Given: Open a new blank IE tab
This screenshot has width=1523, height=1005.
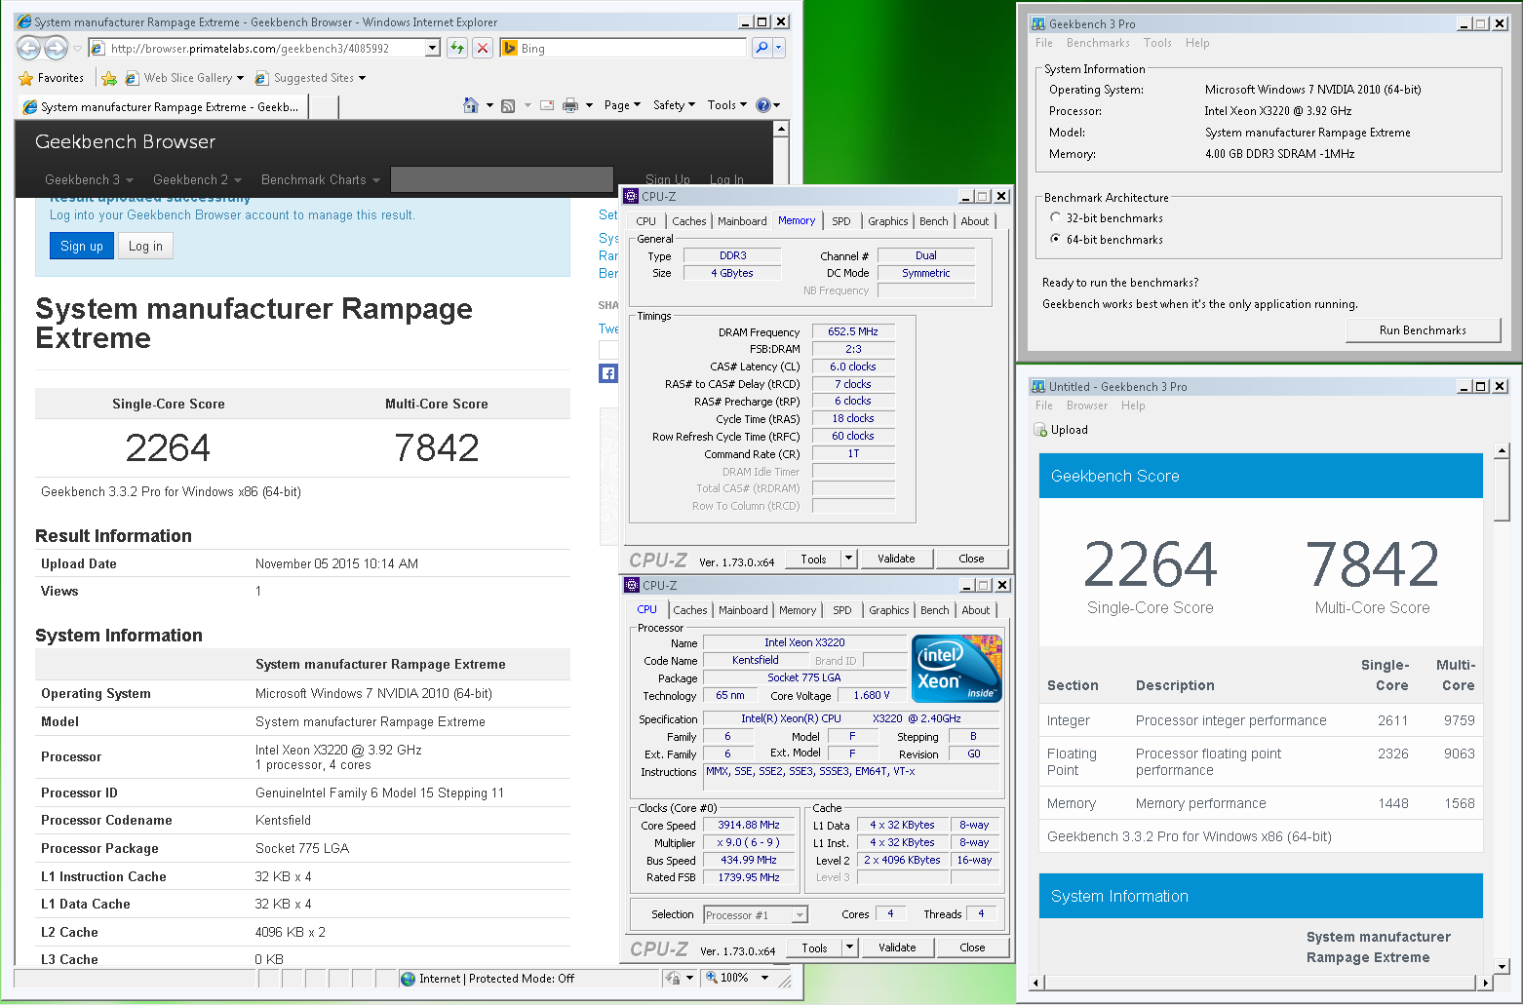Looking at the screenshot, I should click(324, 107).
